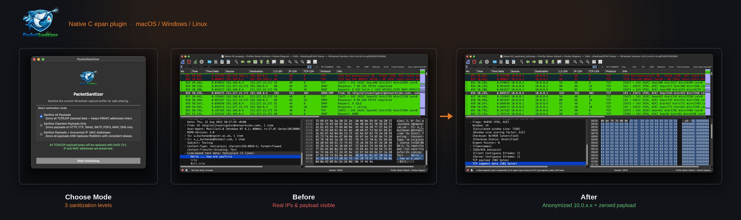
Task: Toggle packet colorization icon in Before window
Action: point(282,62)
